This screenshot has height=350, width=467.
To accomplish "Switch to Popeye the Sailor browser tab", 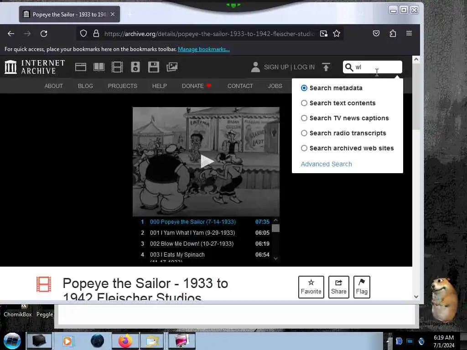I will pyautogui.click(x=69, y=14).
